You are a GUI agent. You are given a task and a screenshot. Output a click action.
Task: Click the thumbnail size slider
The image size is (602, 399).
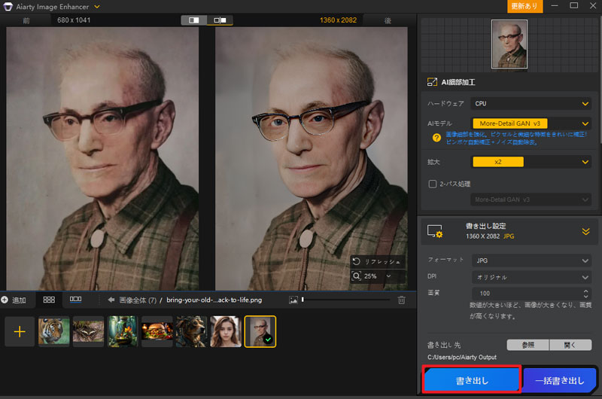pos(346,300)
